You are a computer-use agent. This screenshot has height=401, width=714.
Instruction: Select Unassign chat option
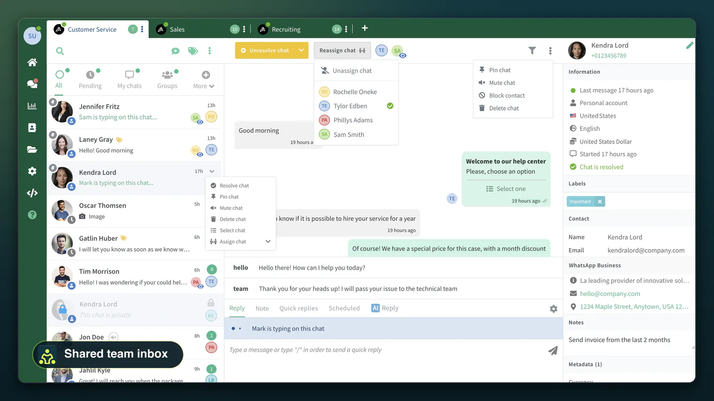pos(356,70)
